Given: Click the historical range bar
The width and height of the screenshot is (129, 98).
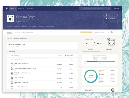Looking at the screenshot, I should coord(100,62).
